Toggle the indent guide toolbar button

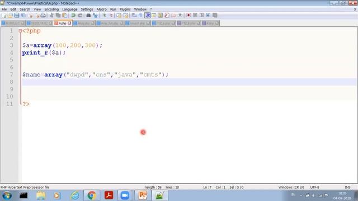(148, 15)
